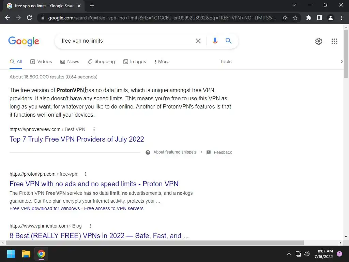Screen dimensions: 349x262
Task: Open options menu for vpnmentor result
Action: (x=90, y=226)
